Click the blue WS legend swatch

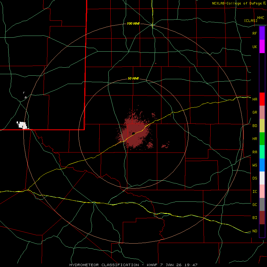[262, 165]
